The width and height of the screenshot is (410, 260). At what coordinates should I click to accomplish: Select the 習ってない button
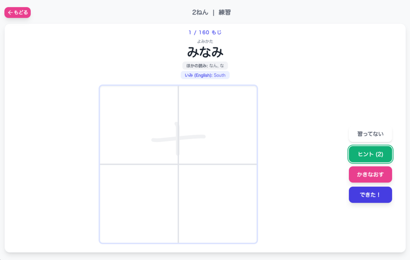pyautogui.click(x=370, y=134)
